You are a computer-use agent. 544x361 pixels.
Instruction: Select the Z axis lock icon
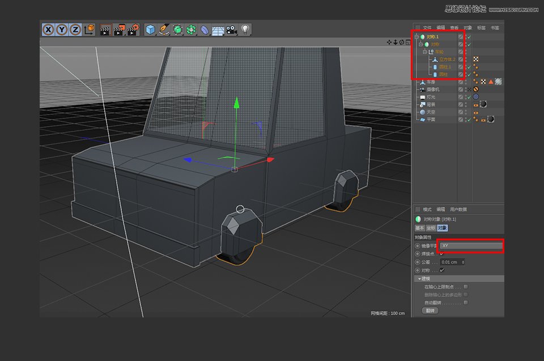[74, 29]
